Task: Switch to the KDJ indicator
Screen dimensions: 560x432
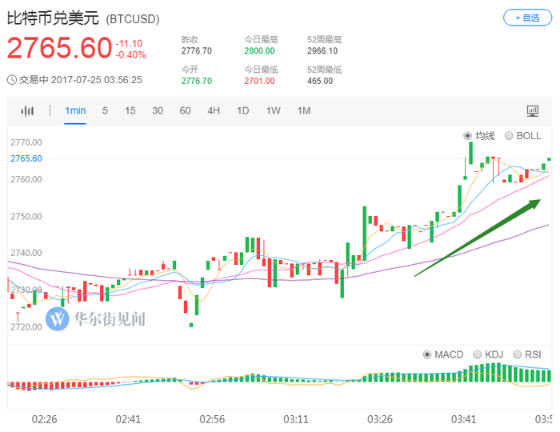Action: 478,354
